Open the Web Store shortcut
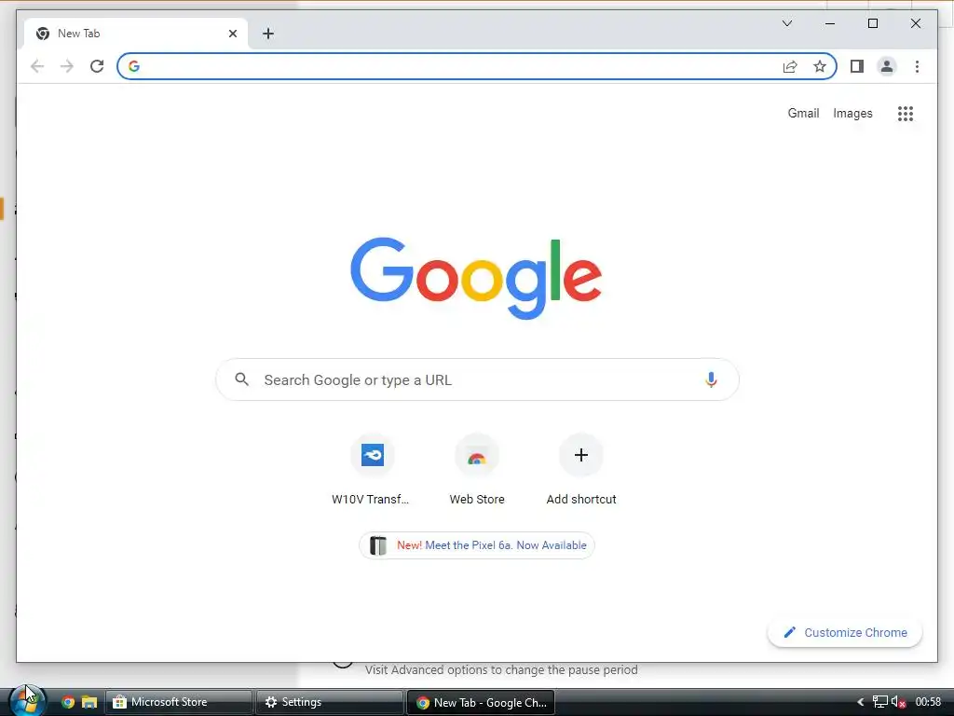This screenshot has width=954, height=716. click(477, 470)
